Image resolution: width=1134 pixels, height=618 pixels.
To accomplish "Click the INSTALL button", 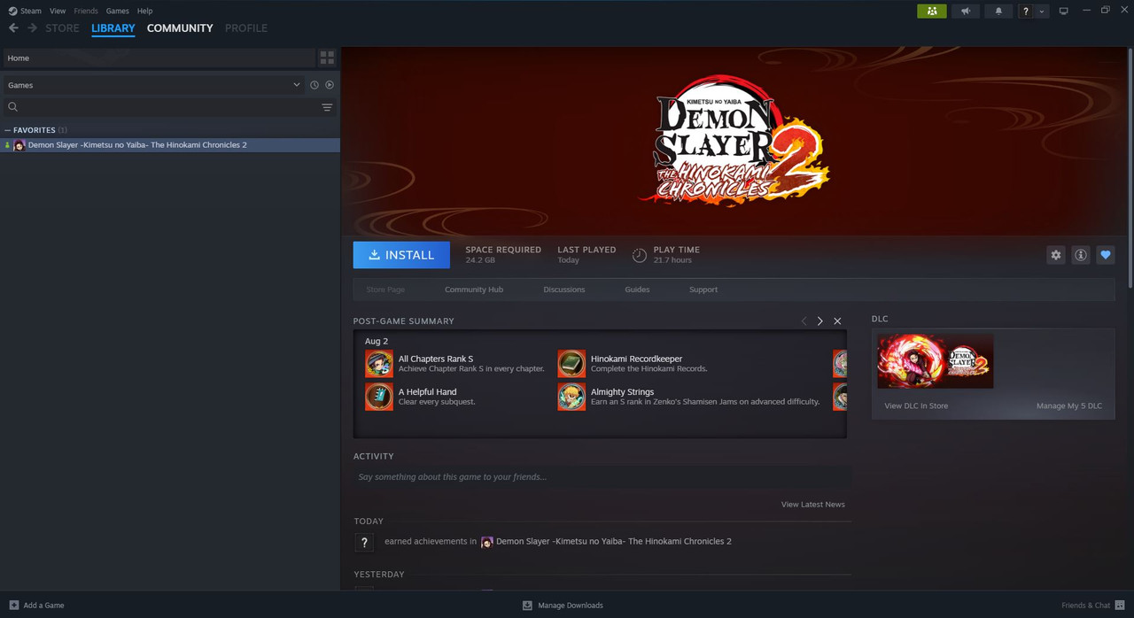I will 401,255.
